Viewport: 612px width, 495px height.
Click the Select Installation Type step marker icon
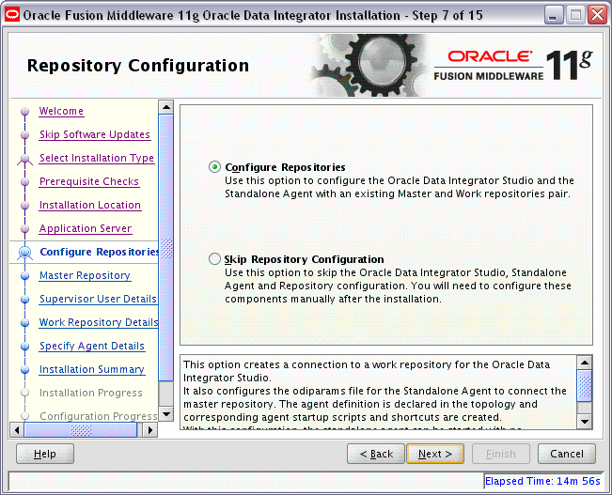pyautogui.click(x=25, y=159)
